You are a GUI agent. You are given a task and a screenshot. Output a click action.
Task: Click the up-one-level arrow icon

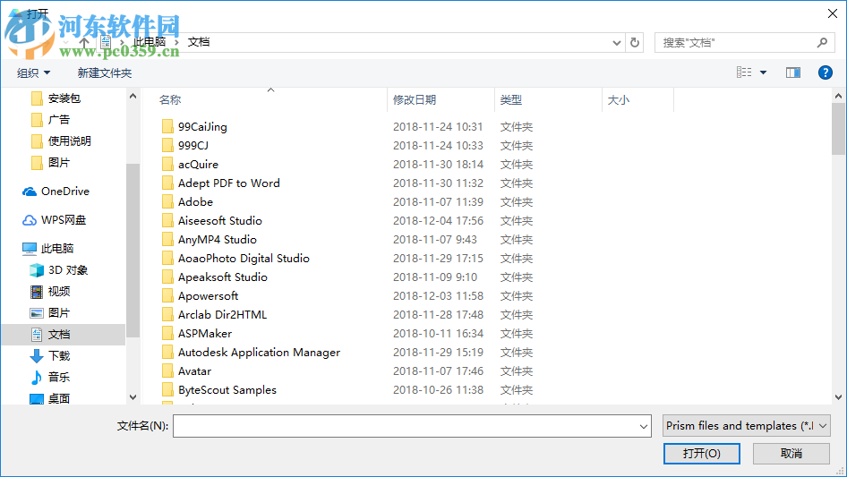(84, 42)
